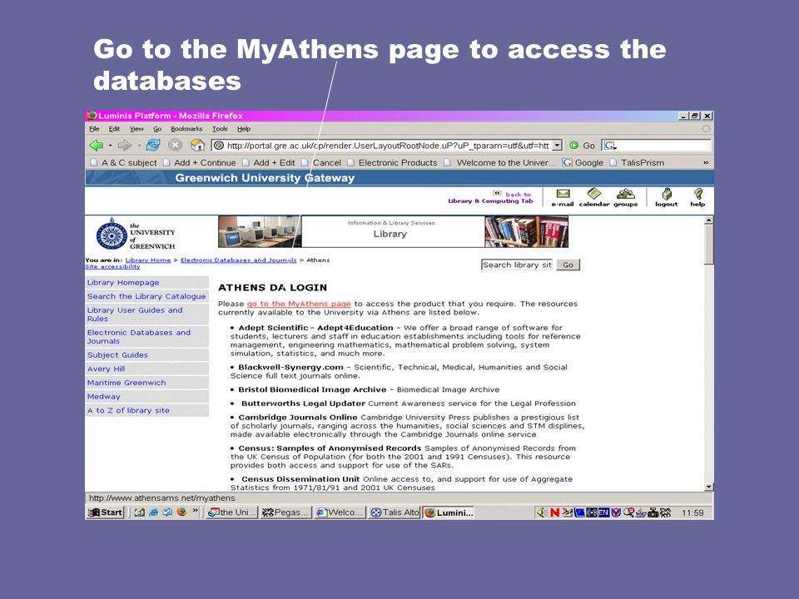Viewport: 799px width, 599px height.
Task: Click the Firefox quick launch icon
Action: (181, 512)
